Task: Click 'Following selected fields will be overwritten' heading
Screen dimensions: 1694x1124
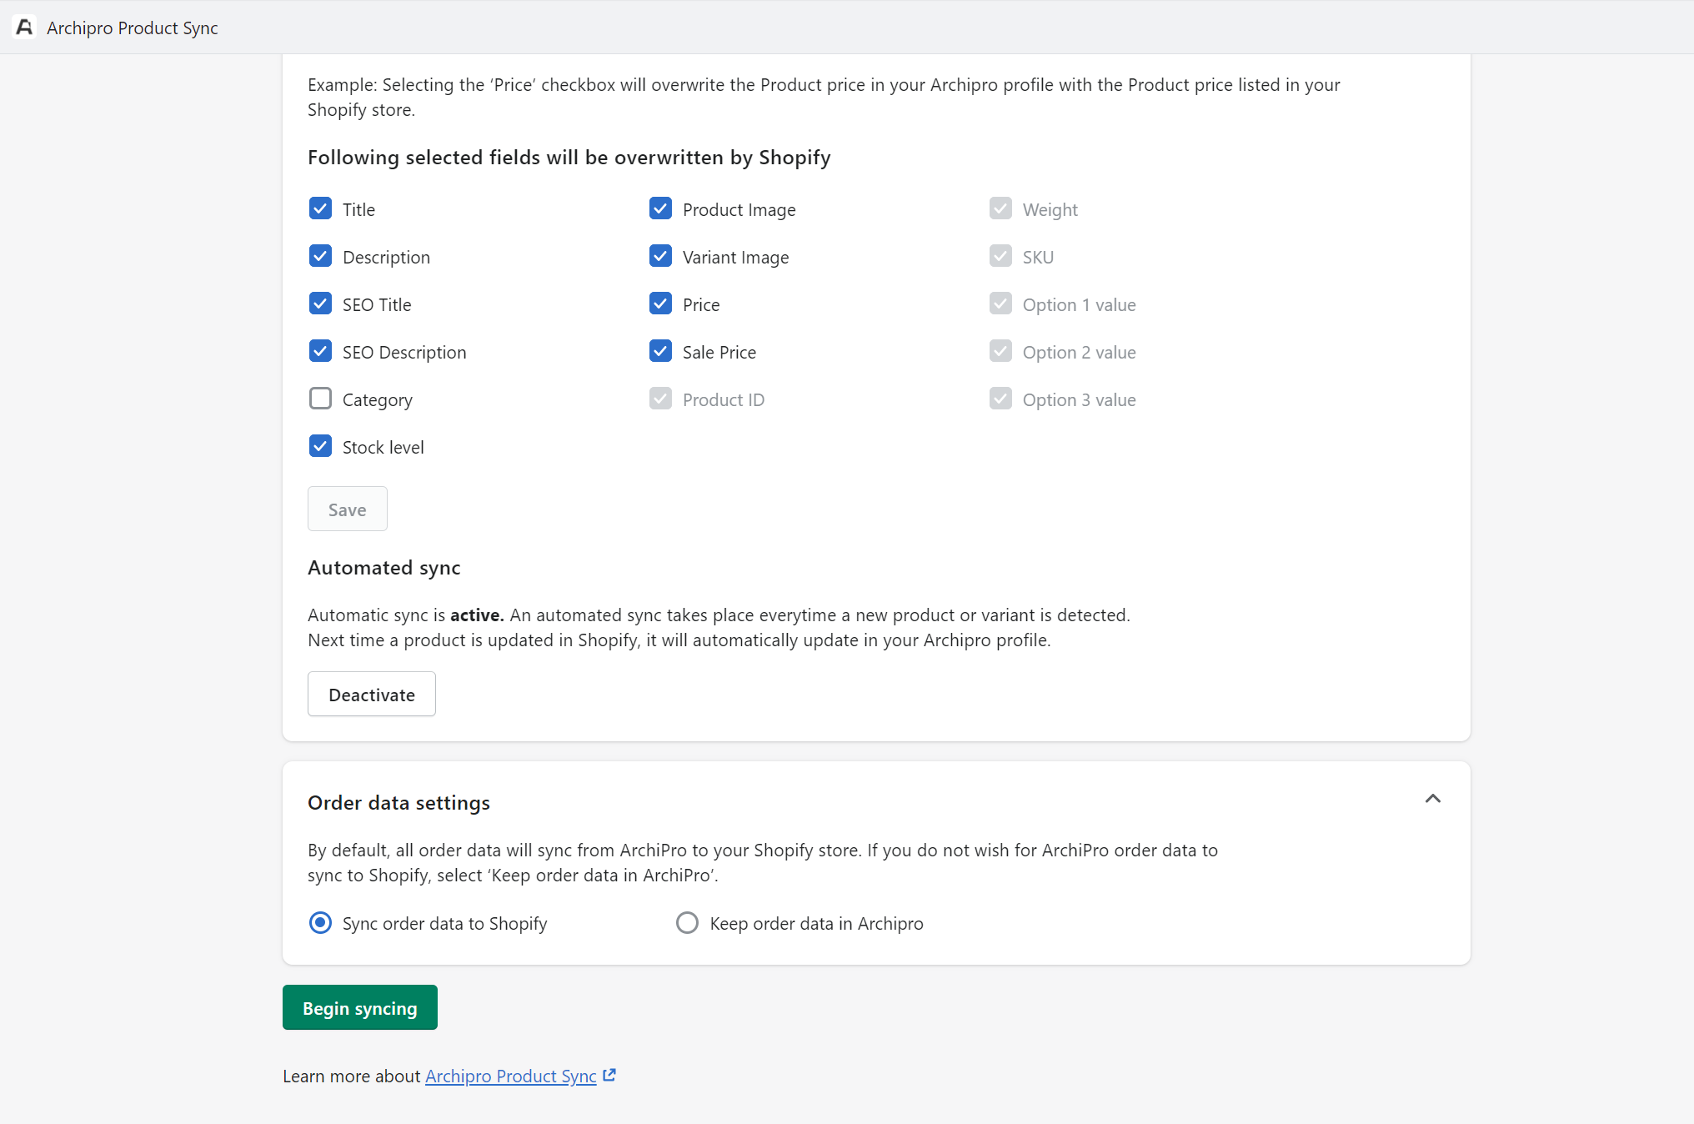Action: point(569,158)
